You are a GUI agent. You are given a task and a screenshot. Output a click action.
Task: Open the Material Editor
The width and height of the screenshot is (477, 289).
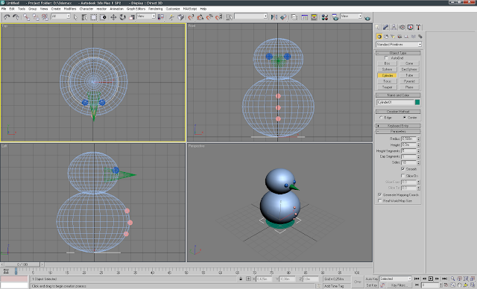coord(325,17)
